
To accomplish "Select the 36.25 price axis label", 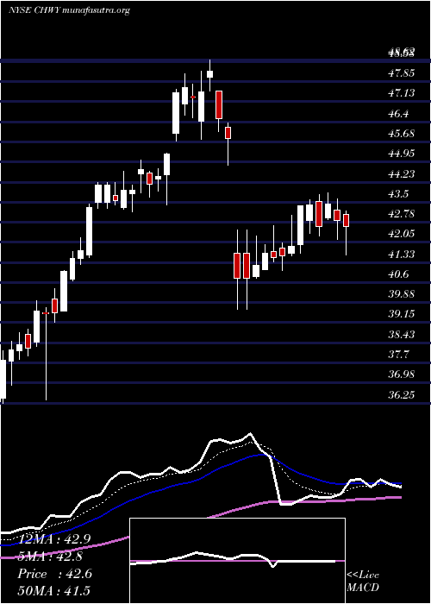I will 402,395.
